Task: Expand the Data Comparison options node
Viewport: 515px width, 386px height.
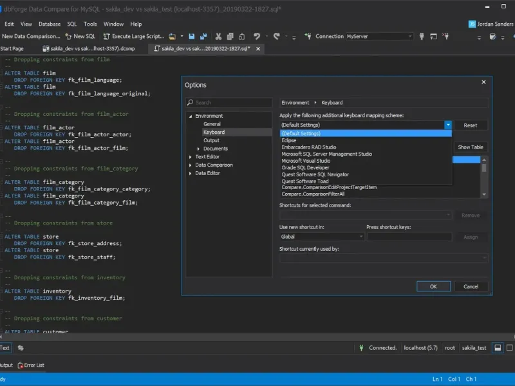Action: (191, 165)
